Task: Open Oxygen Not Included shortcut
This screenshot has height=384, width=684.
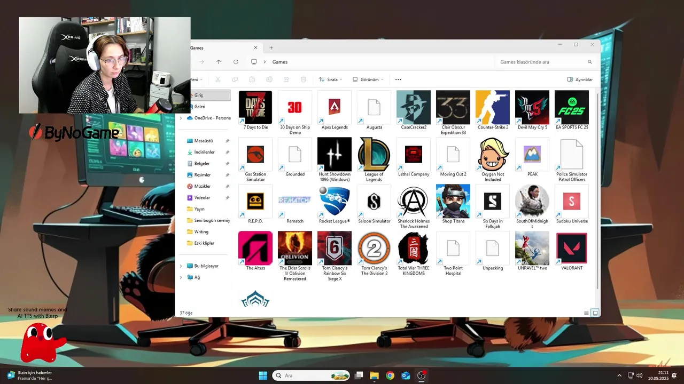Action: [493, 154]
